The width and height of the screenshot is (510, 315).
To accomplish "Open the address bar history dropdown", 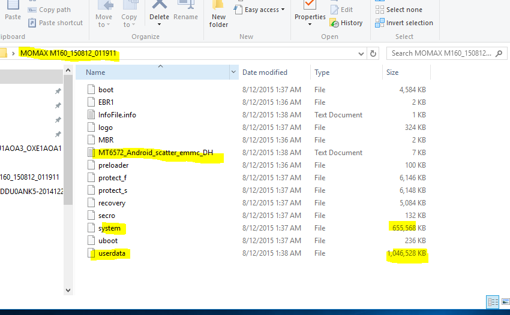I will coord(361,53).
